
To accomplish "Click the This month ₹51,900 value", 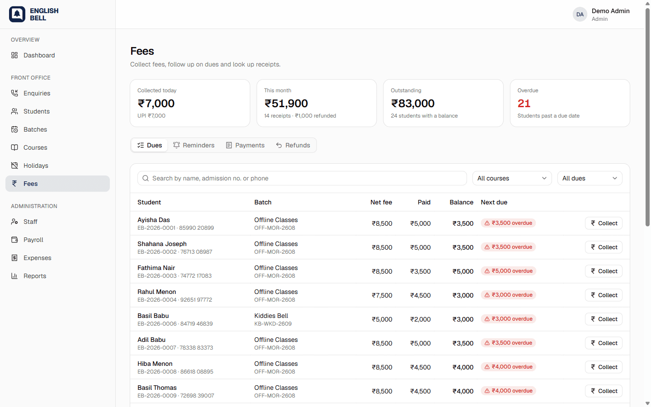I will [286, 104].
